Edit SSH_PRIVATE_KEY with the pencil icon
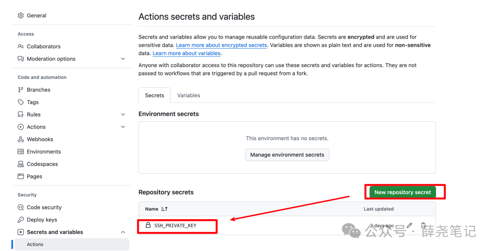 (409, 226)
